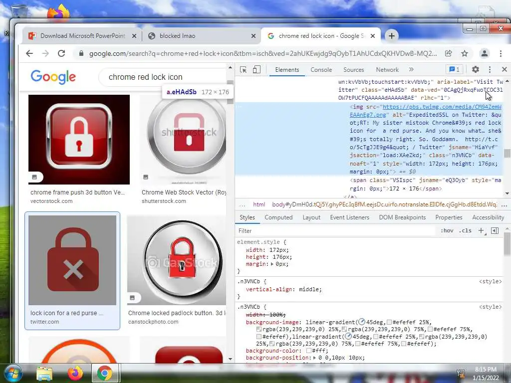511x383 pixels.
Task: Toggle the :hov element state button
Action: pyautogui.click(x=447, y=230)
